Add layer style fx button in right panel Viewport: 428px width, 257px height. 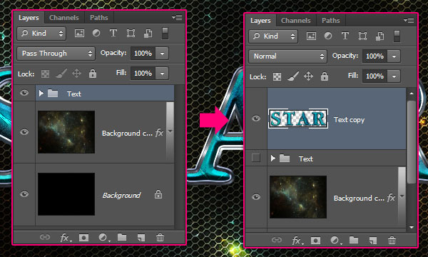pyautogui.click(x=297, y=241)
